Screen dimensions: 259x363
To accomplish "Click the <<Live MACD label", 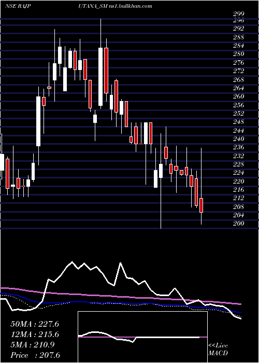I will [x=218, y=350].
